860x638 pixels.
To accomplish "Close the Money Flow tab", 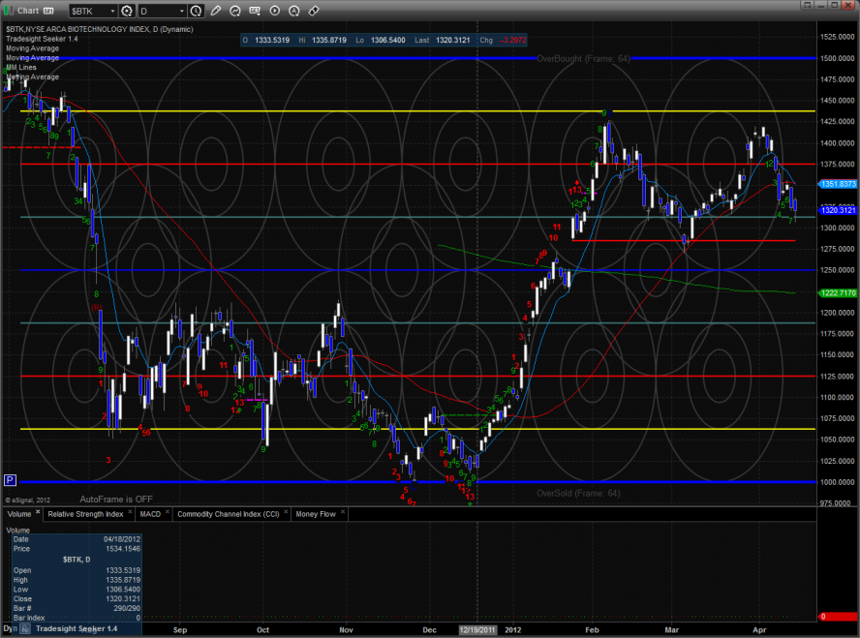I will pyautogui.click(x=345, y=513).
